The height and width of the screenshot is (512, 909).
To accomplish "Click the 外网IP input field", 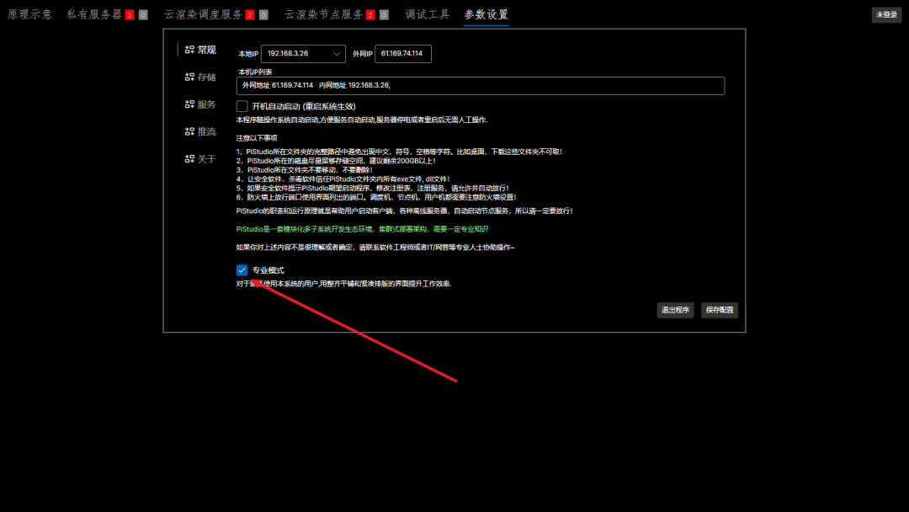I will [x=403, y=54].
